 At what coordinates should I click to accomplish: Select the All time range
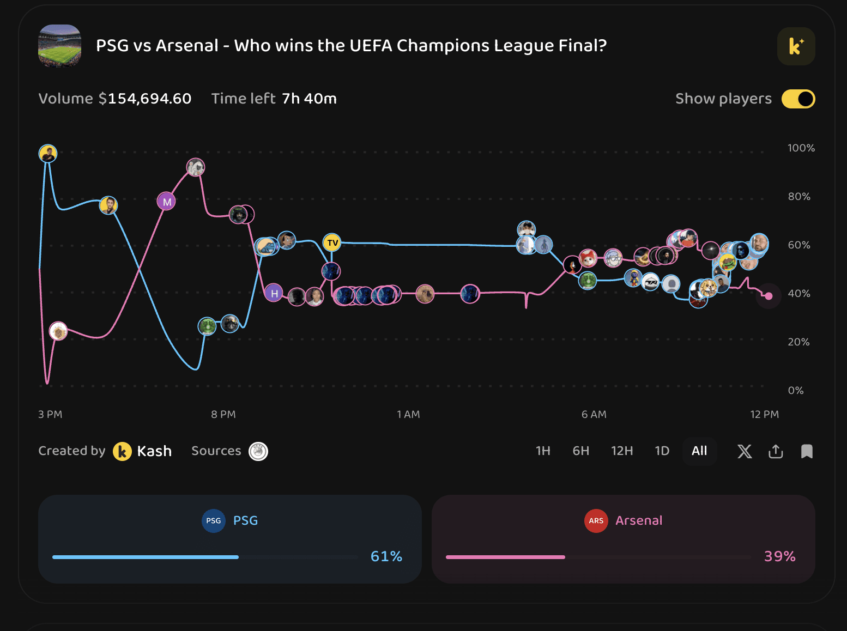(699, 451)
